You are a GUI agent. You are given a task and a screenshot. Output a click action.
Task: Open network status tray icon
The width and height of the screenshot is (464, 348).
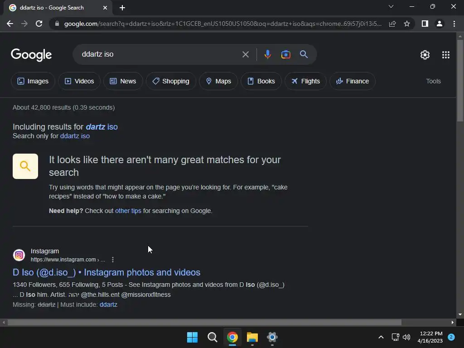coord(395,337)
